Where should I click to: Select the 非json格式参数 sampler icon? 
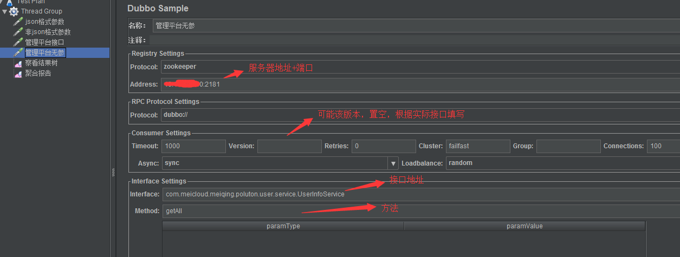click(18, 32)
